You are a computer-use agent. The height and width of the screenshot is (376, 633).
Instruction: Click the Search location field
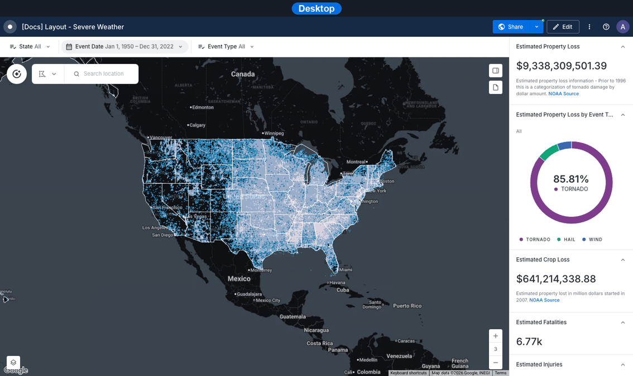click(x=102, y=74)
